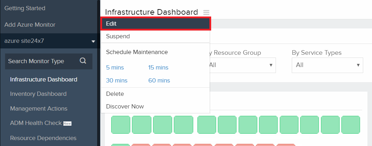Viewport: 372px width, 146px height.
Task: Open Inventory Dashboard in sidebar
Action: (x=38, y=94)
